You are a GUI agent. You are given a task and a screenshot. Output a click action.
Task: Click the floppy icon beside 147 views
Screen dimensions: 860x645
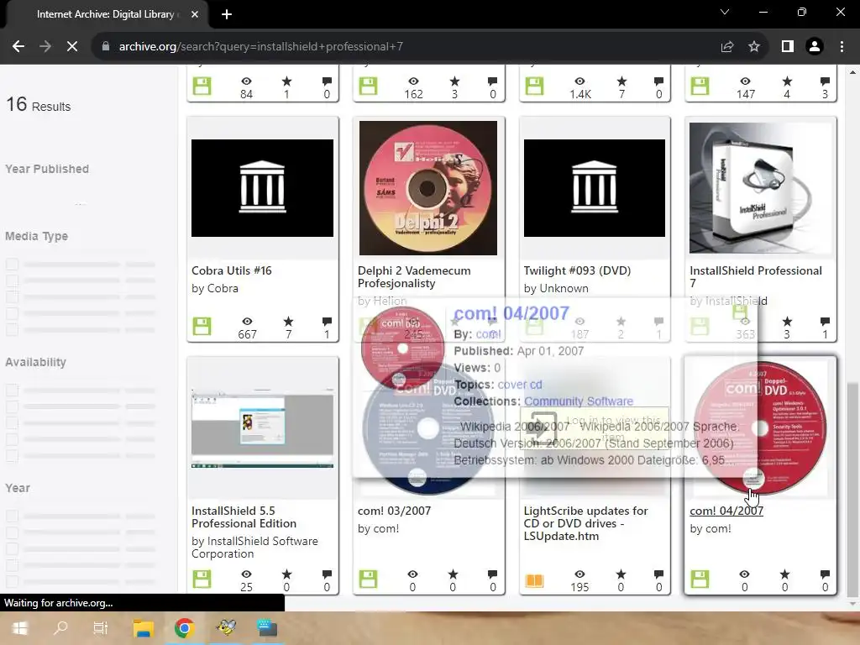pyautogui.click(x=700, y=87)
